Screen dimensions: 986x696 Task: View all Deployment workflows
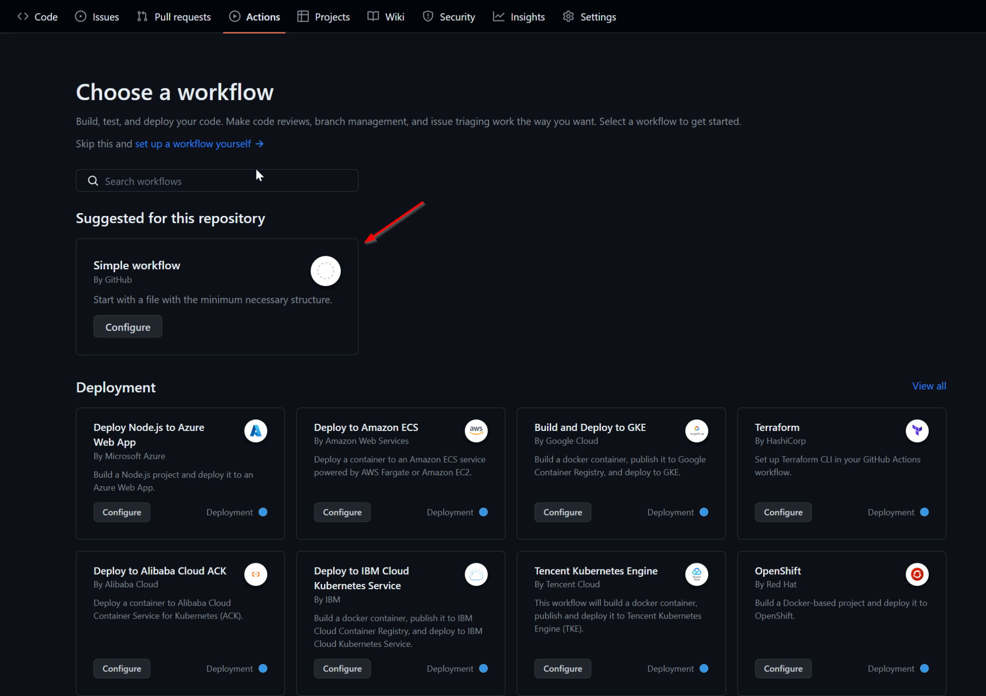click(x=929, y=386)
